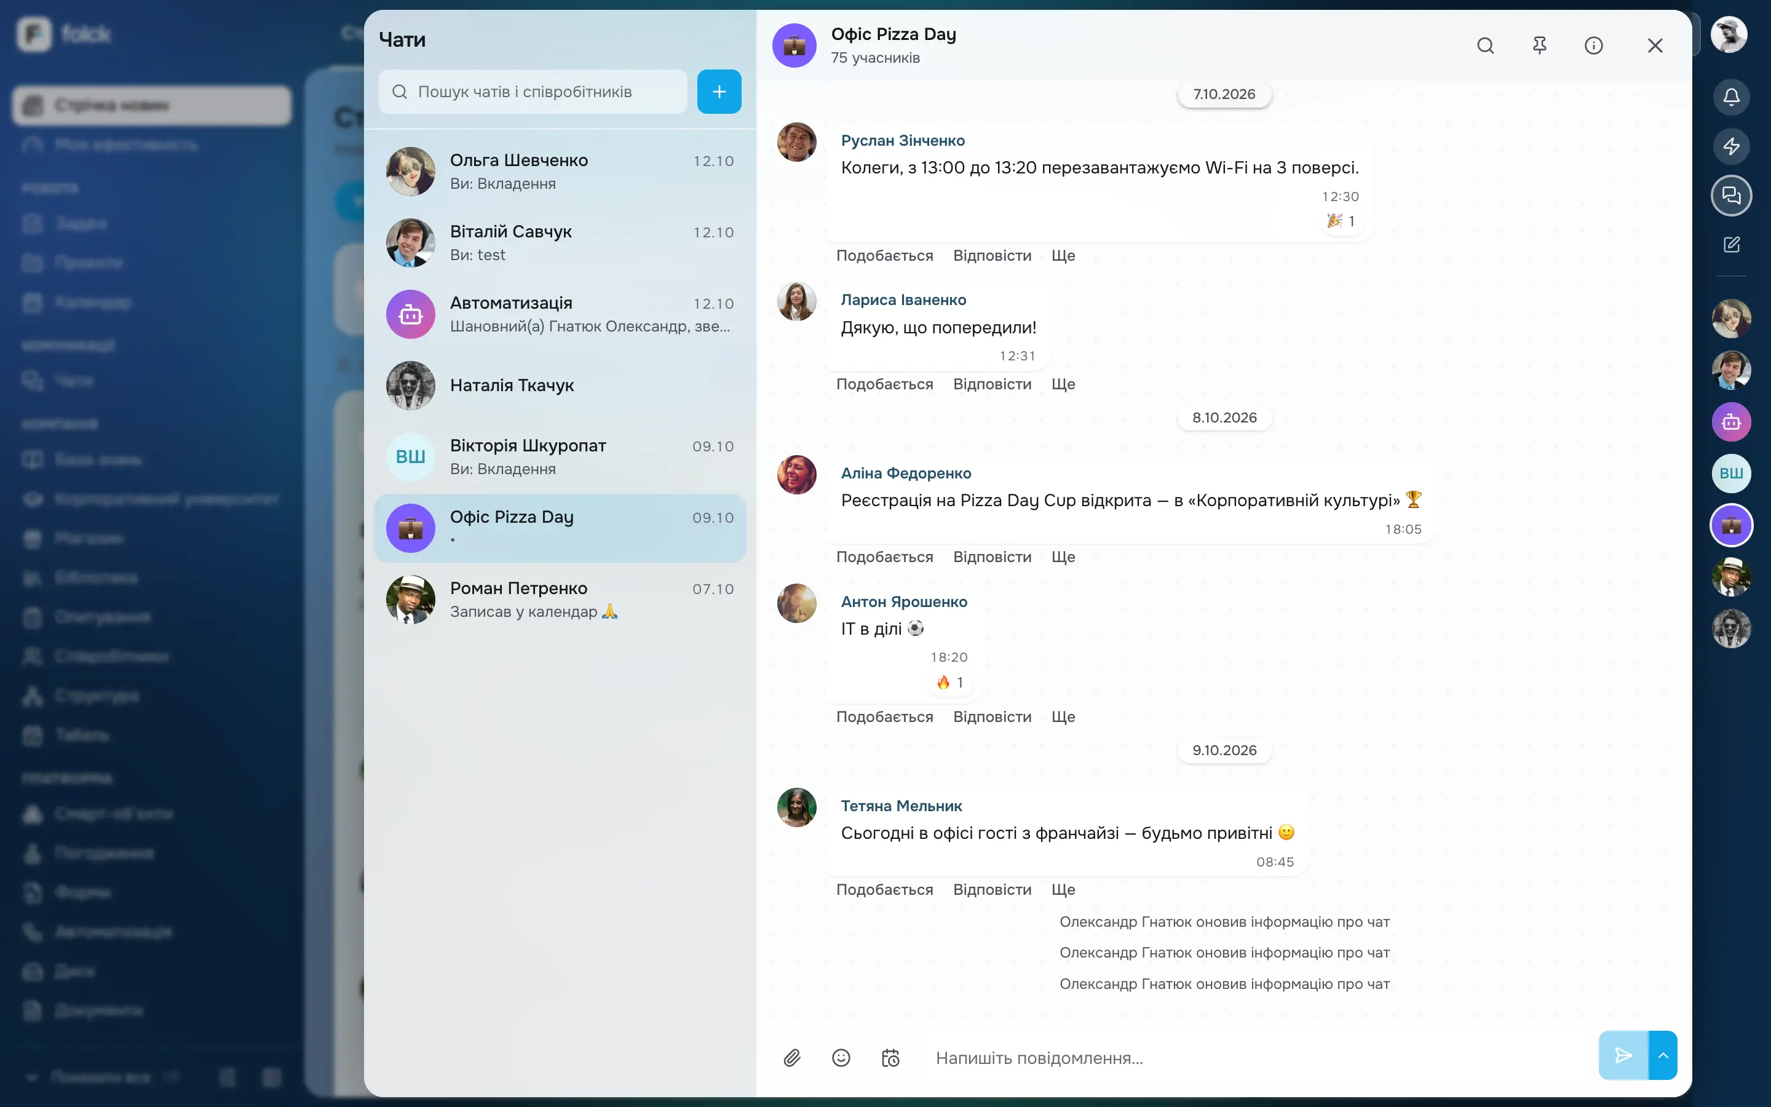The width and height of the screenshot is (1771, 1107).
Task: Reply to Лариса Іваненко's message via Відповісти
Action: (x=992, y=384)
